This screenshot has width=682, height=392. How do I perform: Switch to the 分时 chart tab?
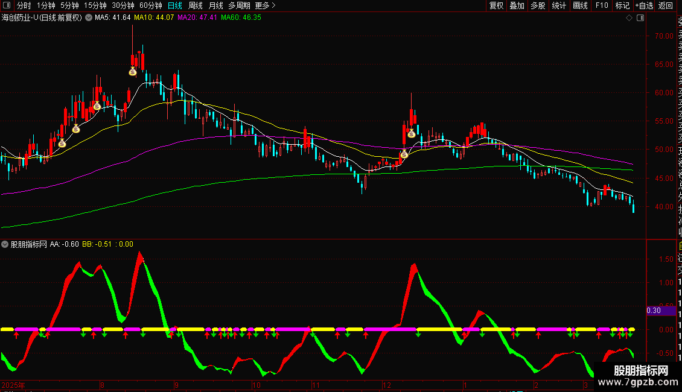(x=24, y=6)
